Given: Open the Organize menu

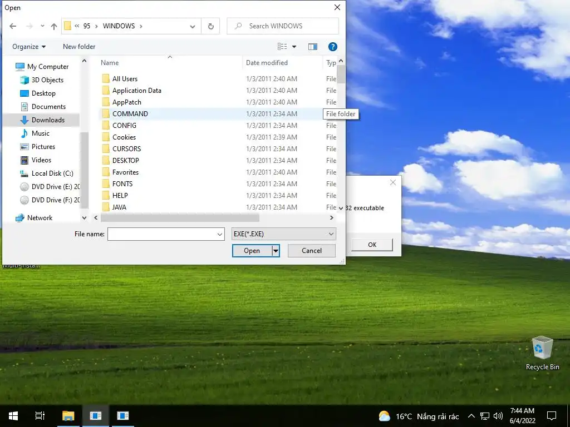Looking at the screenshot, I should click(29, 47).
